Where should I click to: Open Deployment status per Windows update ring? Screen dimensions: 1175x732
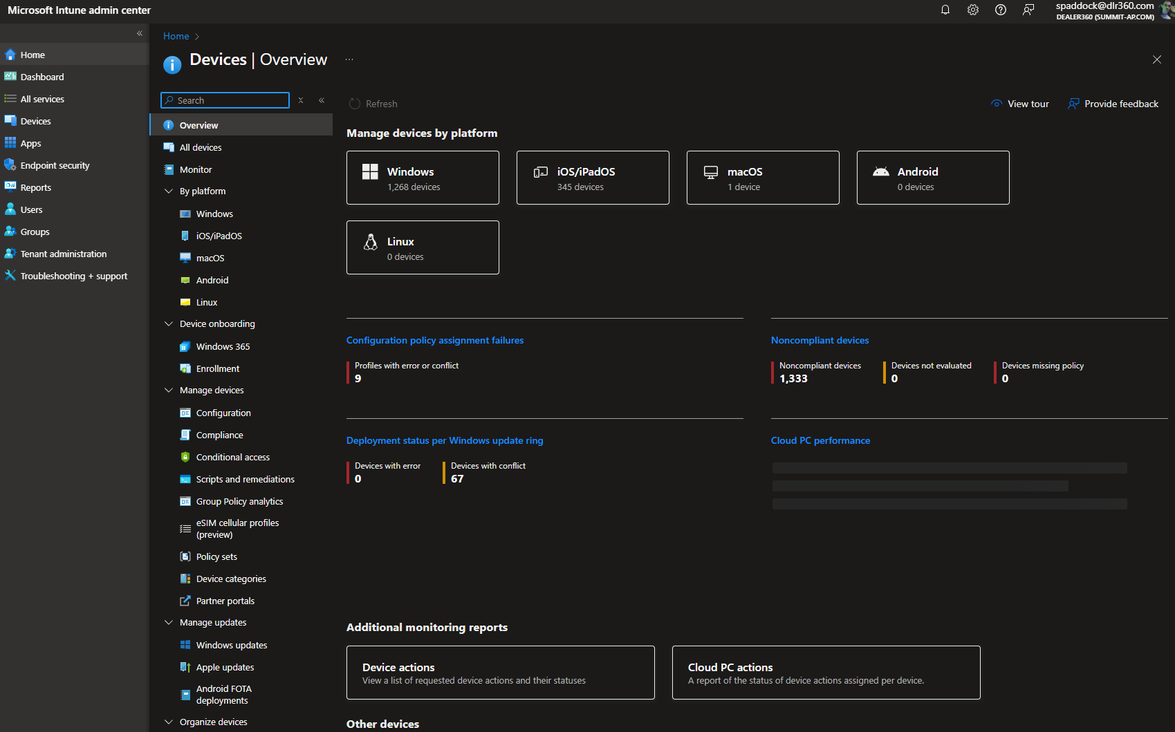(445, 440)
